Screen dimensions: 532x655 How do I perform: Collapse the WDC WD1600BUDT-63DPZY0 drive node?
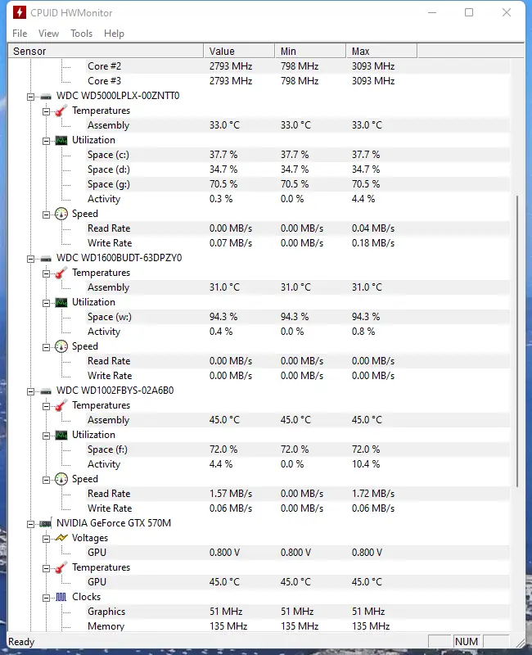coord(31,258)
